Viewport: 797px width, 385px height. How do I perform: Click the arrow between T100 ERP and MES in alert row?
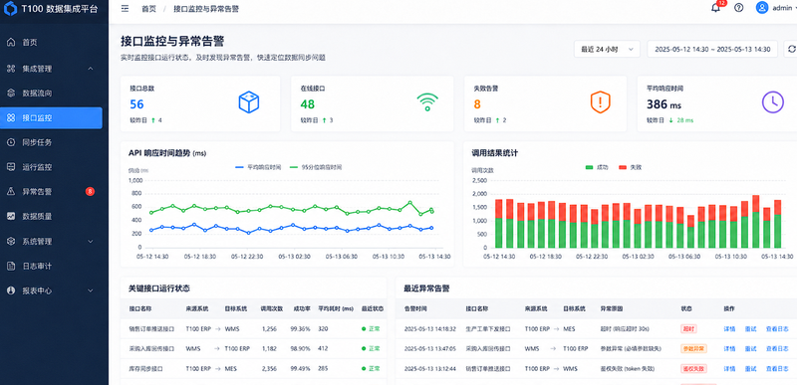(556, 328)
